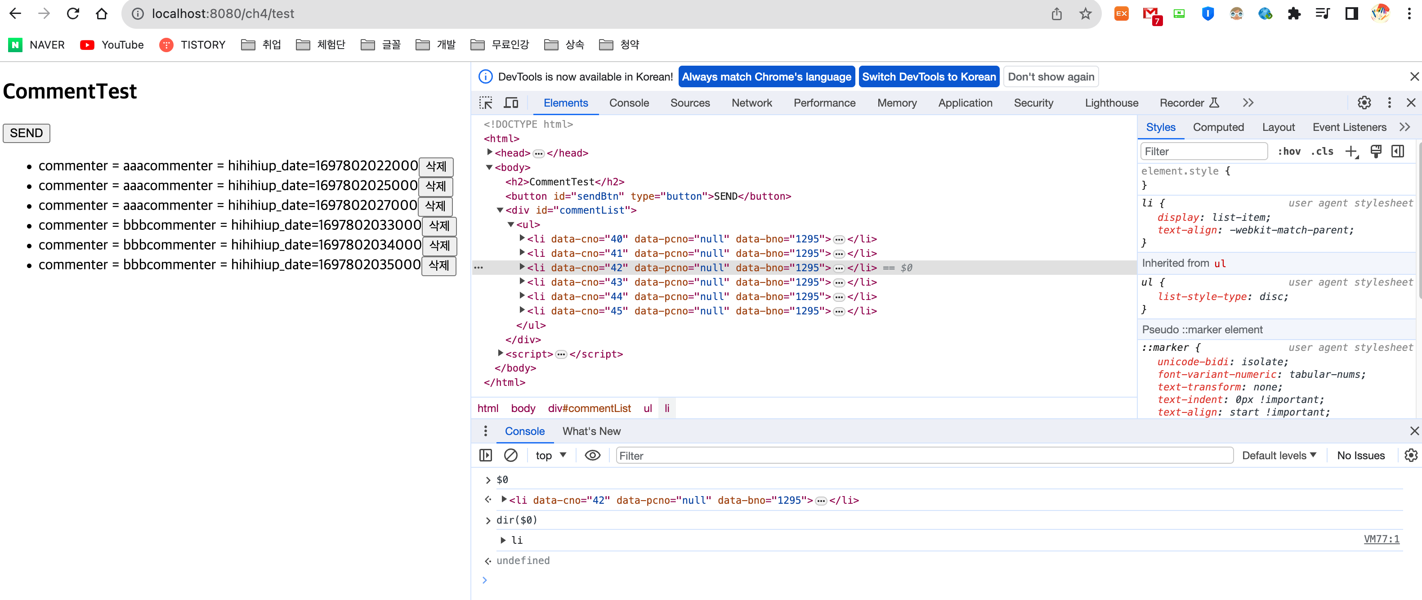The image size is (1422, 600).
Task: Create live expression with eye icon
Action: tap(592, 455)
